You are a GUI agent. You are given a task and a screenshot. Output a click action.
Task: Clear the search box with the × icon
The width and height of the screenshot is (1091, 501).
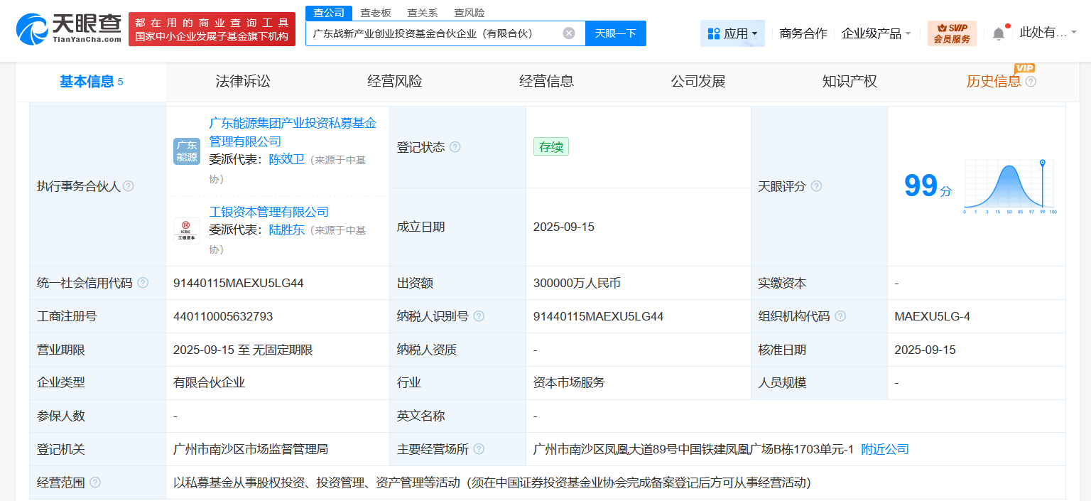pos(568,33)
